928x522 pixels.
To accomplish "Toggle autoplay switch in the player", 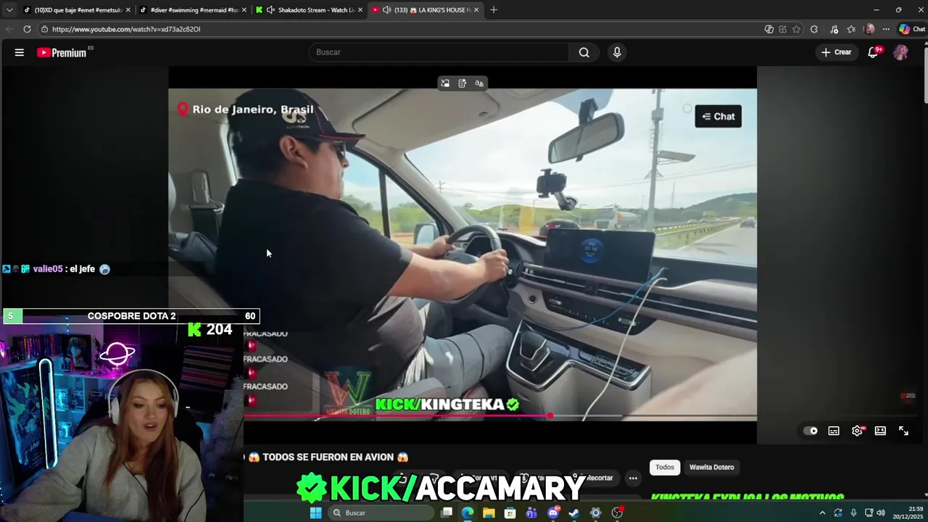I will click(811, 431).
